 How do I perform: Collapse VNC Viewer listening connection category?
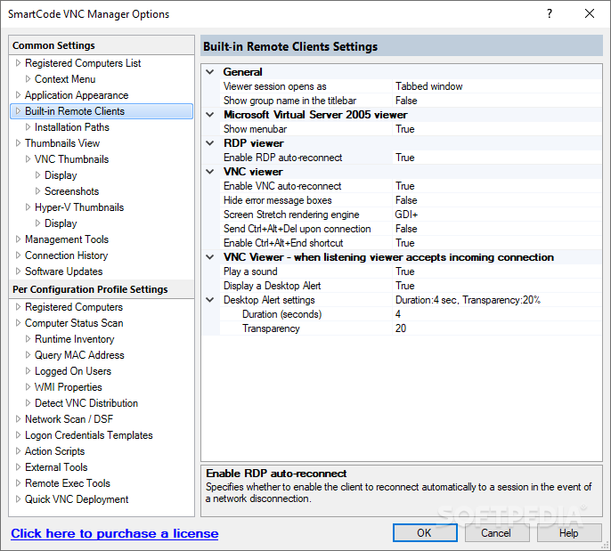pyautogui.click(x=210, y=257)
